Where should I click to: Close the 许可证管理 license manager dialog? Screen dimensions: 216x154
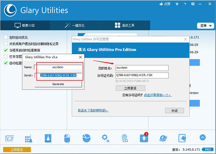(x=185, y=39)
